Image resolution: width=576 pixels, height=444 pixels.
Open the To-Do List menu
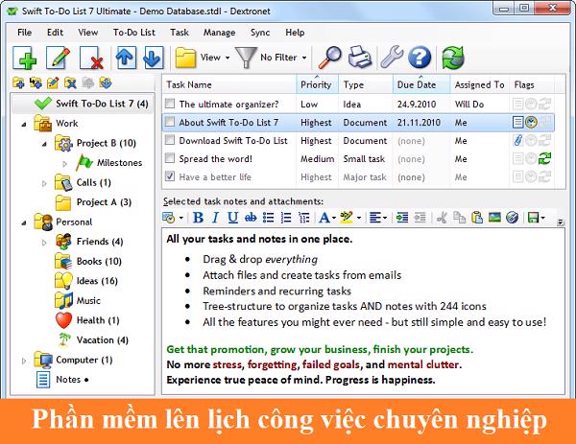134,33
